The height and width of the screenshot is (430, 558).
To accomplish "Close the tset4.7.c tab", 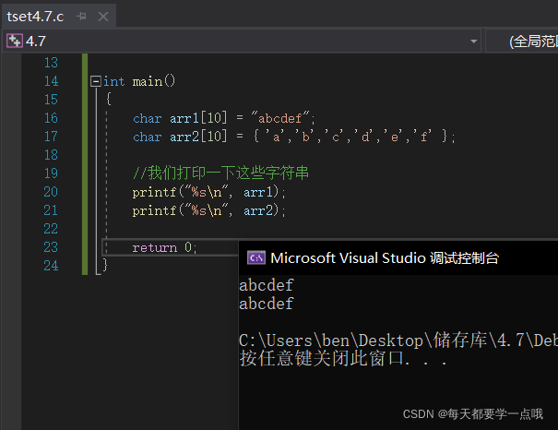I will (x=102, y=17).
